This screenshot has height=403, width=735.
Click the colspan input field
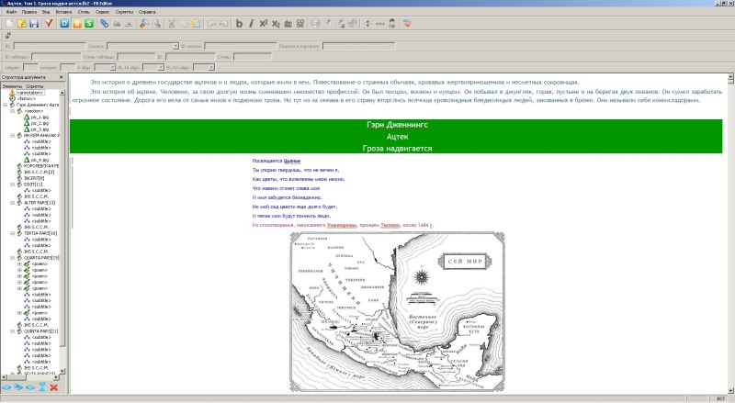[x=30, y=68]
